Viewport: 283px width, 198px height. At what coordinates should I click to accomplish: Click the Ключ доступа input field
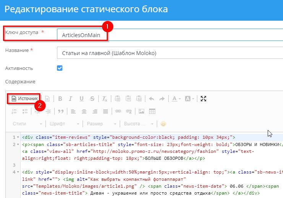click(x=168, y=34)
